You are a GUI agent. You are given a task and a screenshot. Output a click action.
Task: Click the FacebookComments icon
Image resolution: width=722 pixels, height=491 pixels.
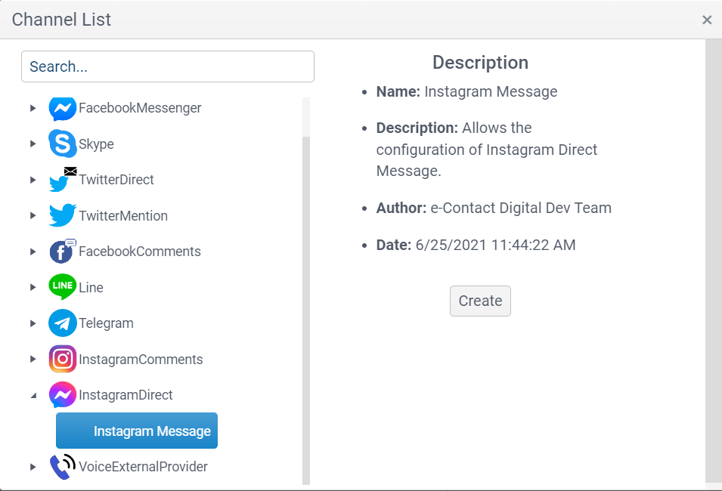63,252
